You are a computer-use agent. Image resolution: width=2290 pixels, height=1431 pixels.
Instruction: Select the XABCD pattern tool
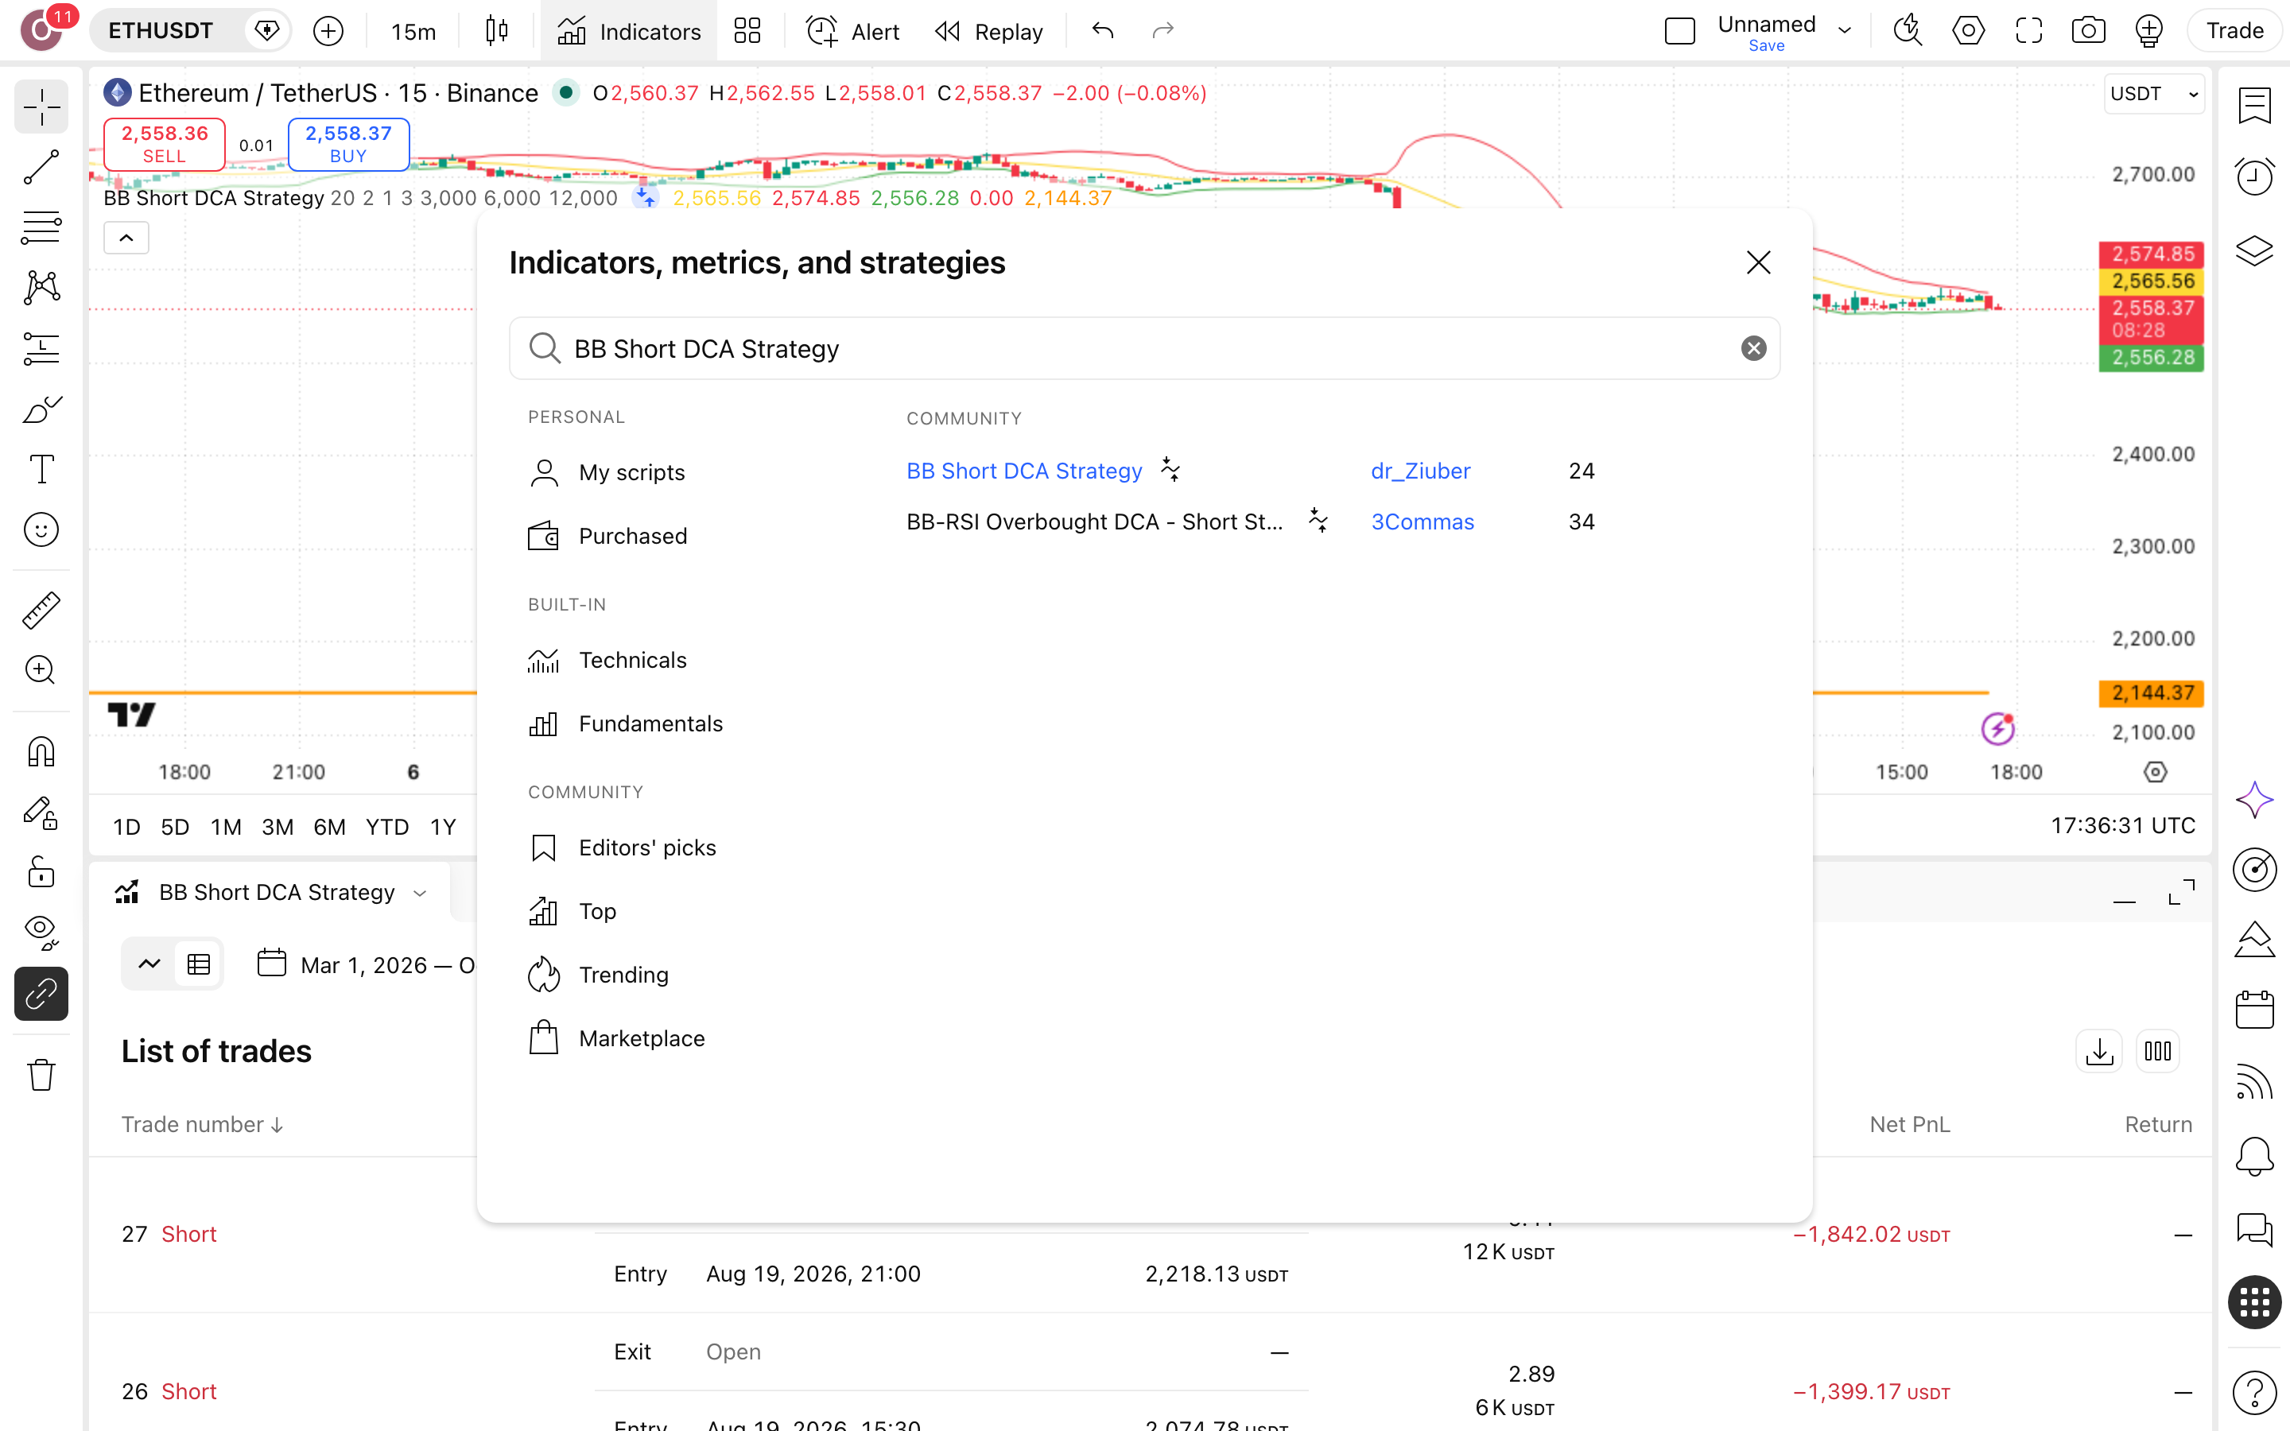(41, 288)
